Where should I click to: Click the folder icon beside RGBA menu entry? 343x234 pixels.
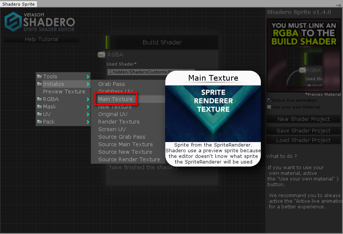click(x=39, y=99)
